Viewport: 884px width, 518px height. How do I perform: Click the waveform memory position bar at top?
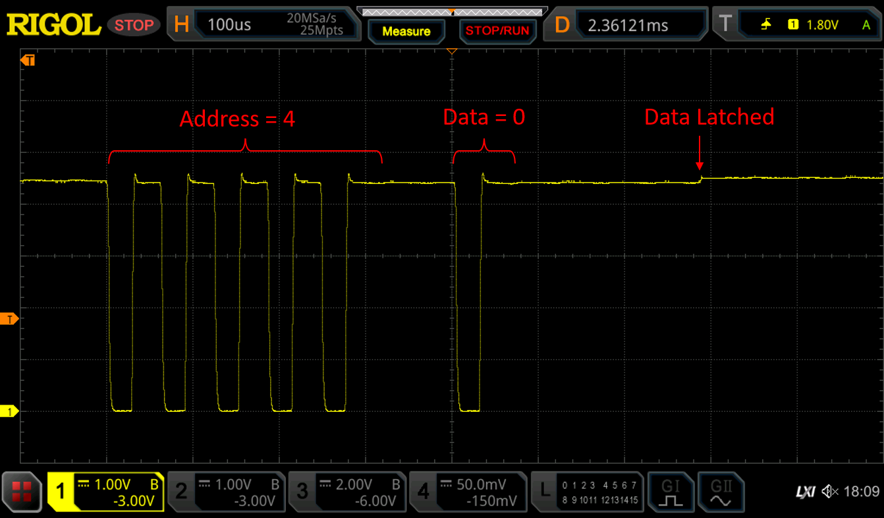(x=452, y=11)
